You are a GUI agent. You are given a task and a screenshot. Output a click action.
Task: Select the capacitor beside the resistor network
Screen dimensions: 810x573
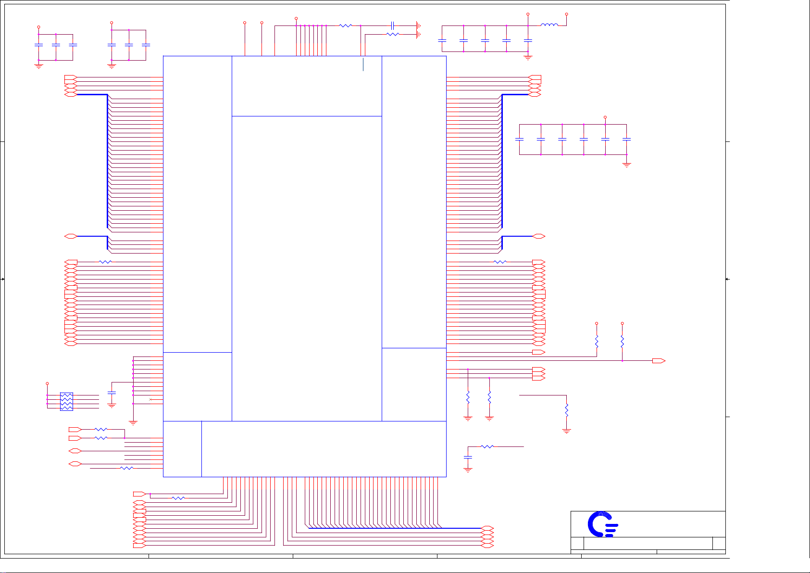[112, 394]
